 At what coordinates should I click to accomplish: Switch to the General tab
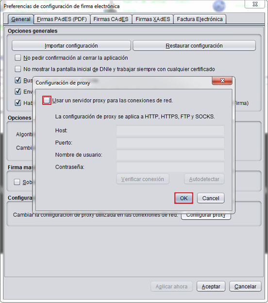21,19
